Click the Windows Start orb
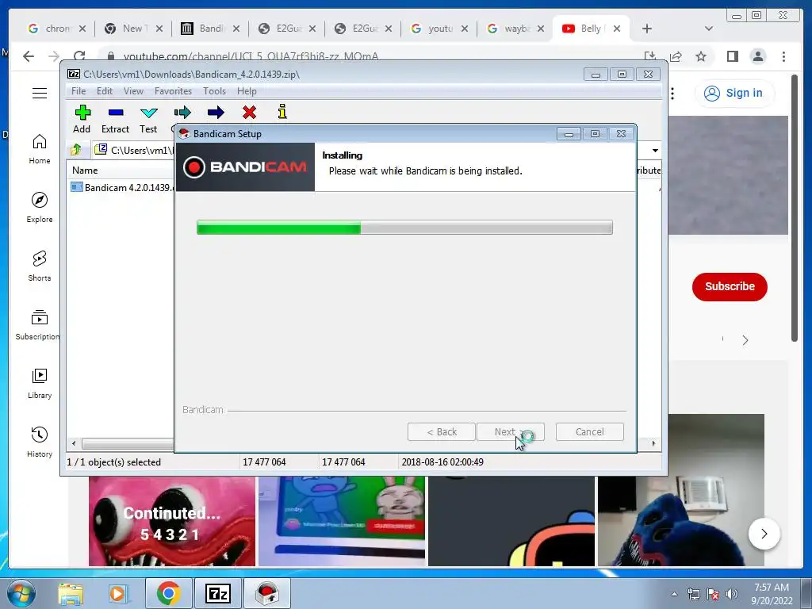This screenshot has width=812, height=609. pos(21,593)
